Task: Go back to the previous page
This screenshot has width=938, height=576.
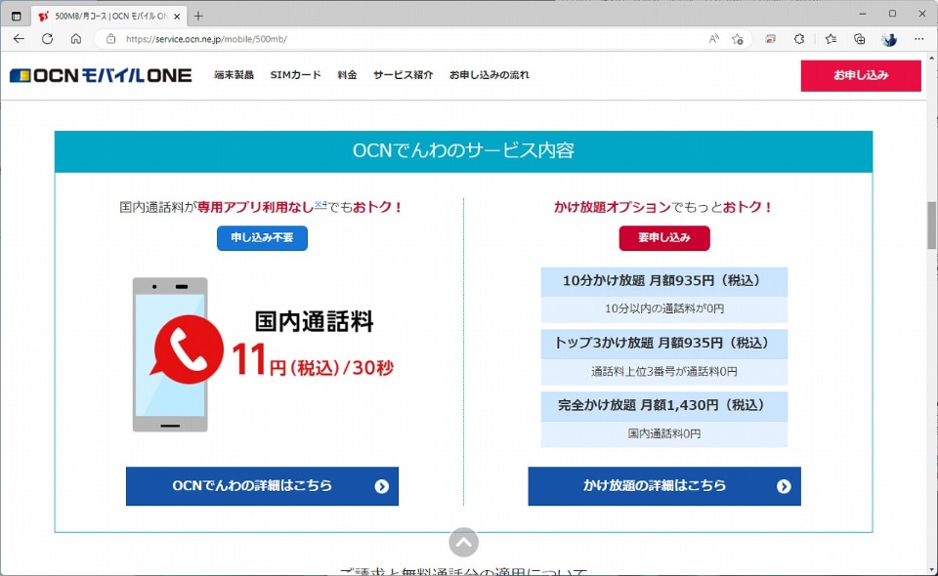Action: click(x=20, y=39)
